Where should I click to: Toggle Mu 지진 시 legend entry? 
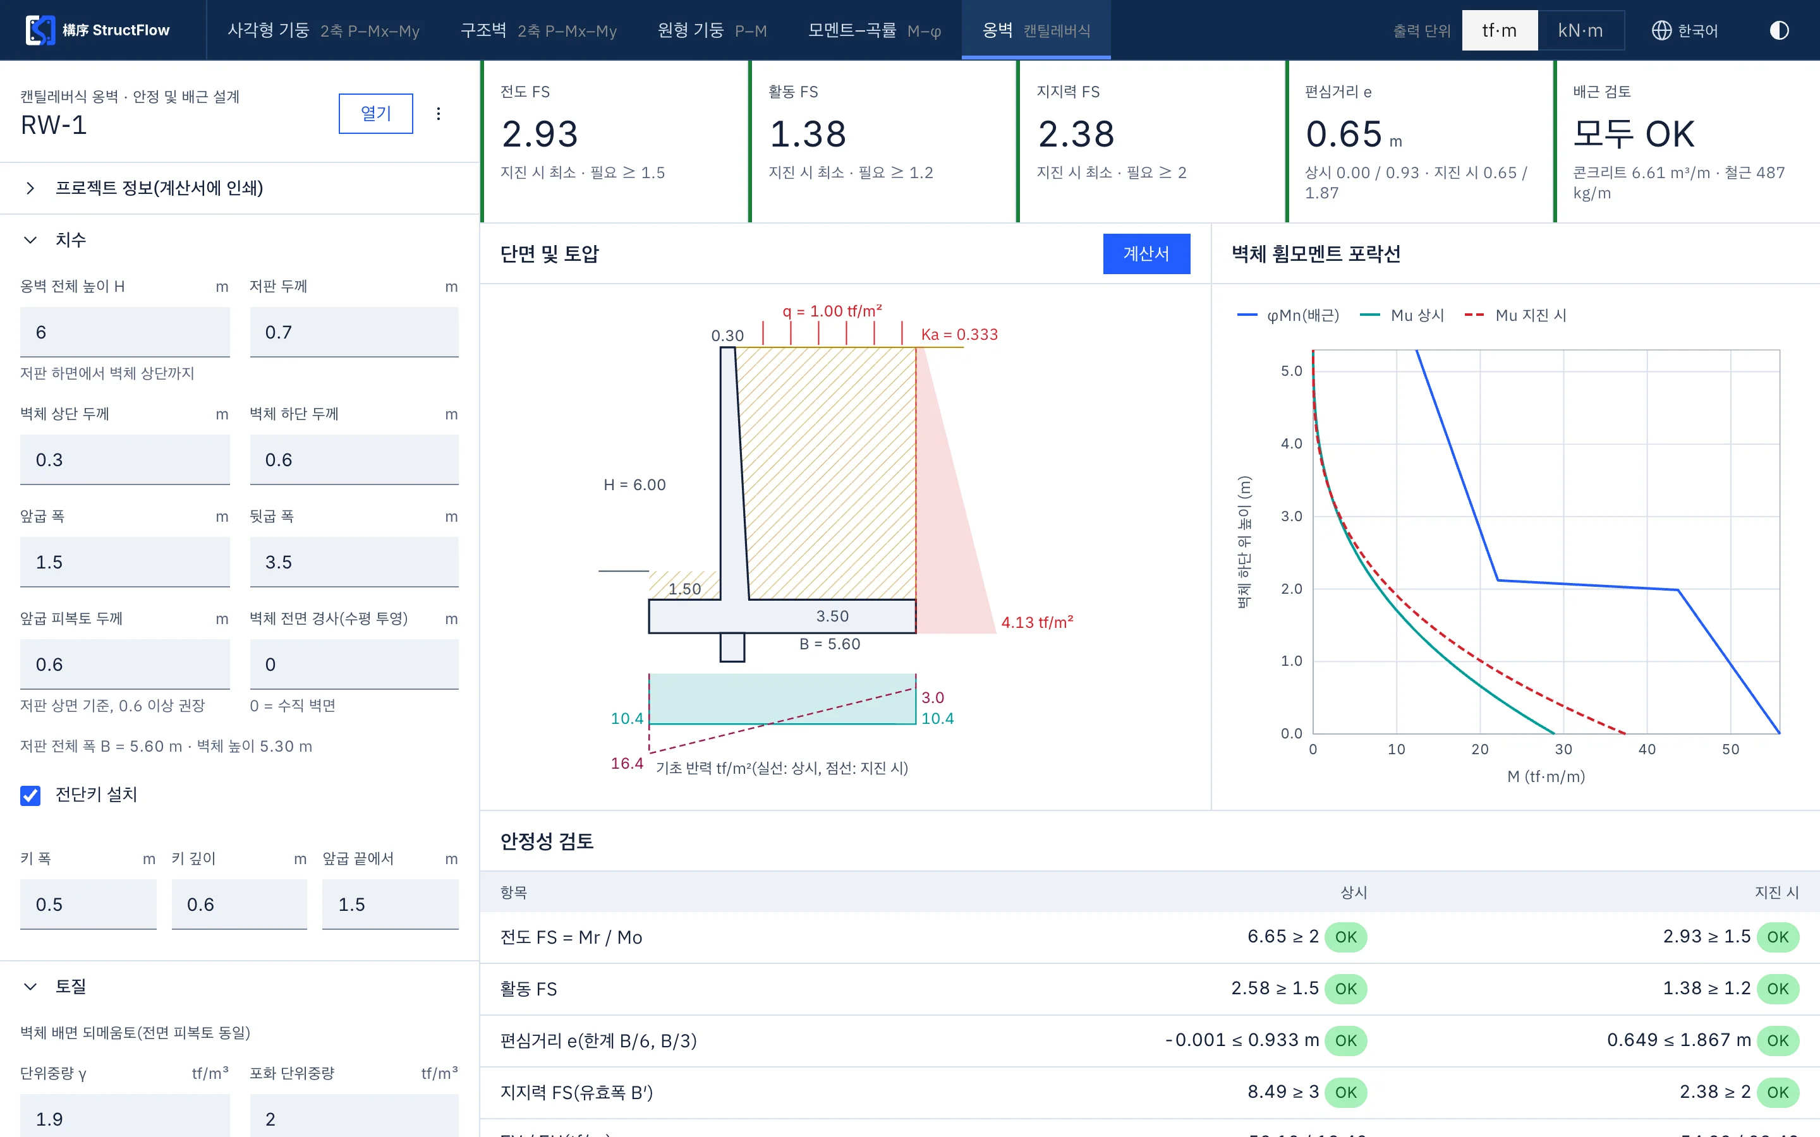[1516, 316]
